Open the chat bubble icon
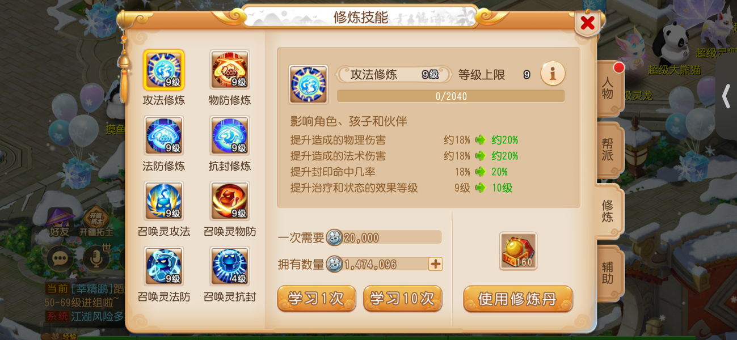The width and height of the screenshot is (737, 340). pos(60,258)
